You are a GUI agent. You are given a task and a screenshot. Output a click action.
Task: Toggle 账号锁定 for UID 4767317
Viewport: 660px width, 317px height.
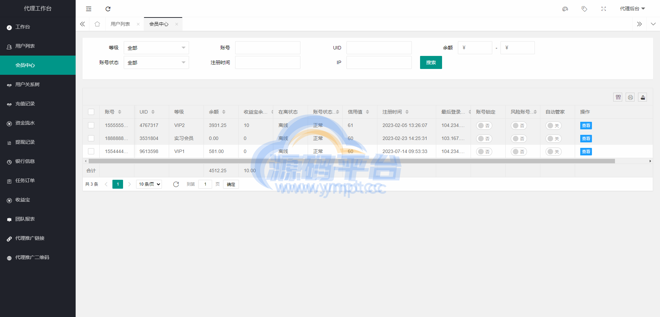tap(484, 126)
